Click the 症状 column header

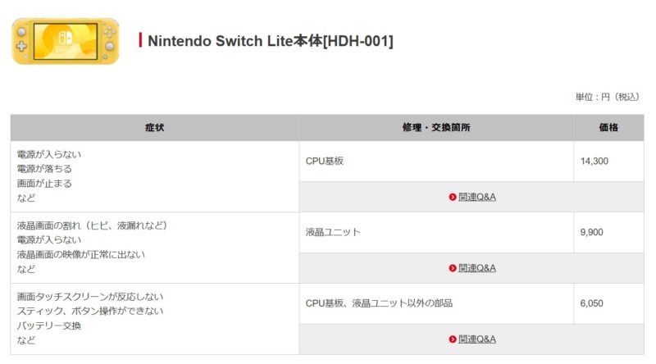(x=155, y=128)
